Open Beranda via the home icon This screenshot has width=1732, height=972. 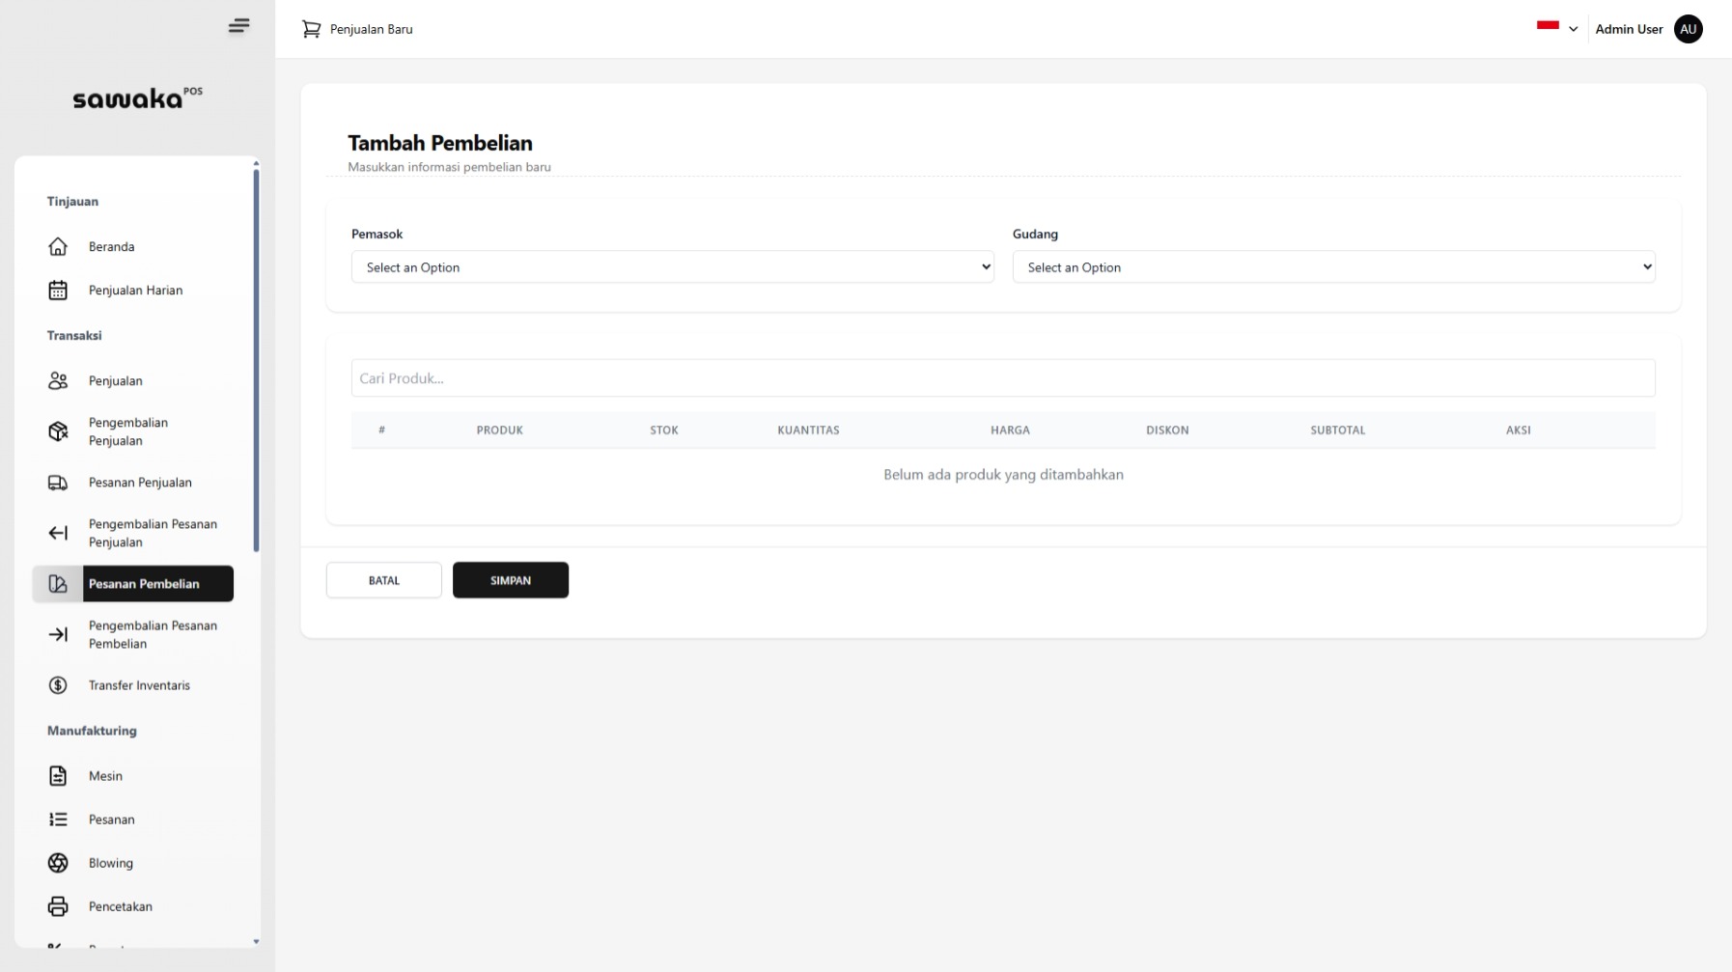click(58, 247)
